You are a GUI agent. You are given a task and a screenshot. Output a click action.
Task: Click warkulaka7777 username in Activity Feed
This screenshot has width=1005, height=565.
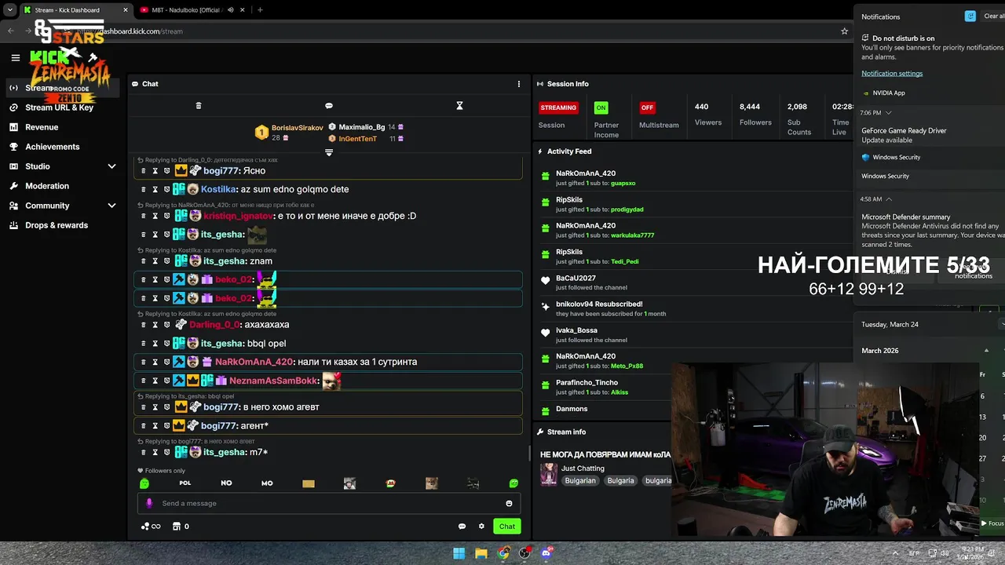[632, 235]
